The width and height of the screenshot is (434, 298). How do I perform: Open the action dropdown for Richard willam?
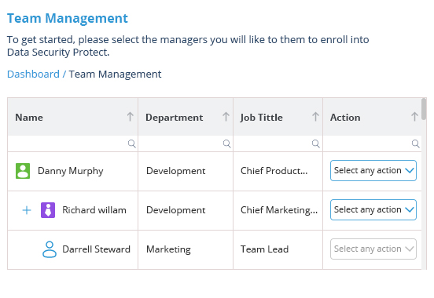[373, 210]
